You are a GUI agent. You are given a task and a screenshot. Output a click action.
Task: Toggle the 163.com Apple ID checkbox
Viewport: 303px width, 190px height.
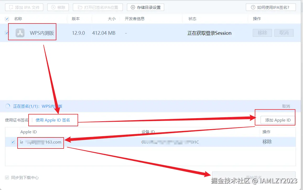[x=13, y=142]
